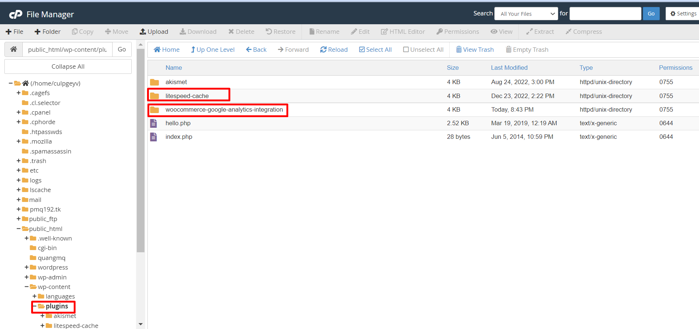Click Reload to refresh file list

[x=334, y=50]
